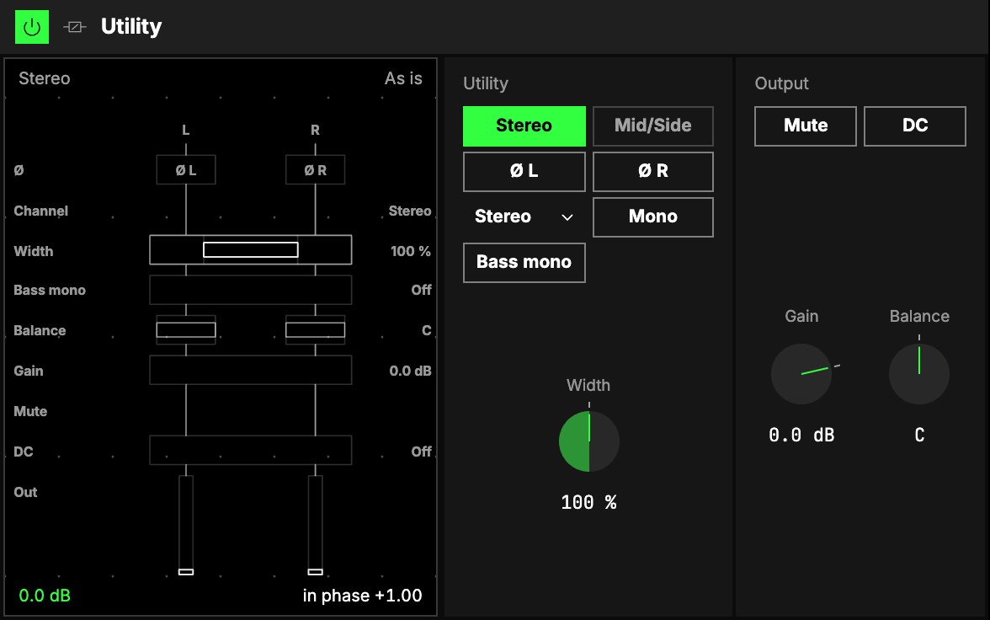
Task: Click the Gain knob
Action: 801,373
